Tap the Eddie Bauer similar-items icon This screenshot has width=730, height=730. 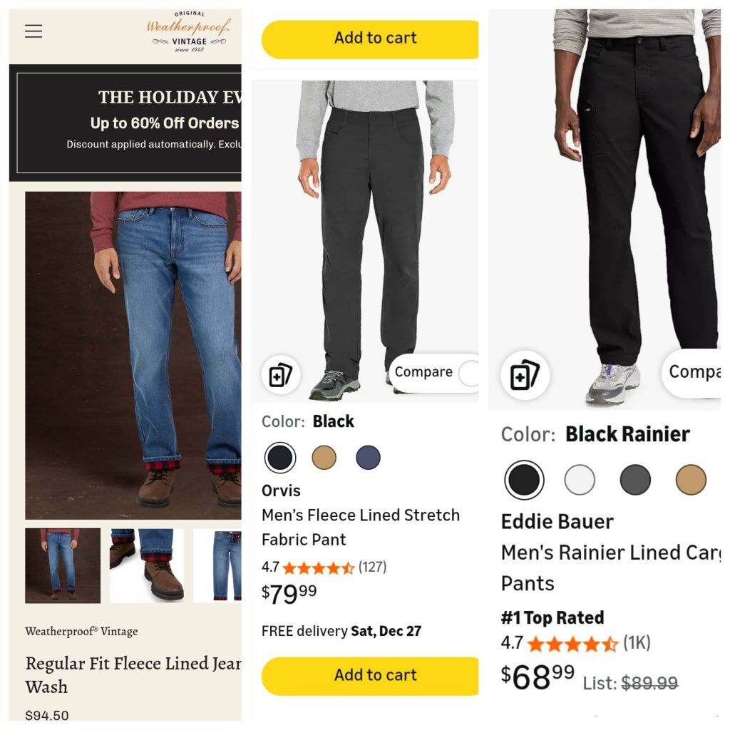(x=525, y=374)
